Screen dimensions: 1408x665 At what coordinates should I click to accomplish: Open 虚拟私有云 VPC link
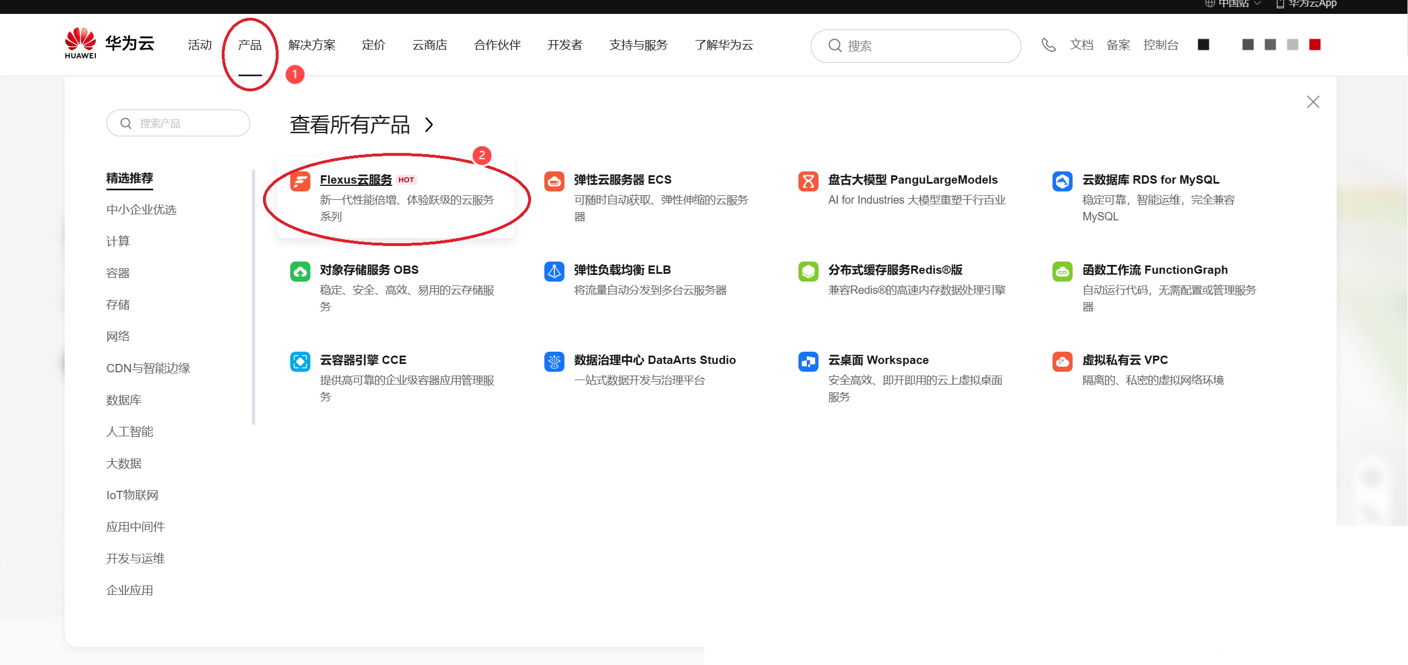[x=1126, y=360]
